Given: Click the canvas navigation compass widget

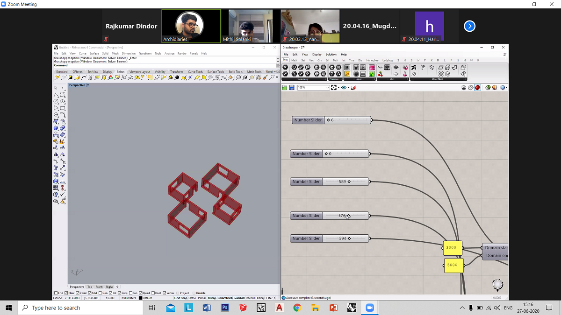Looking at the screenshot, I should 498,284.
